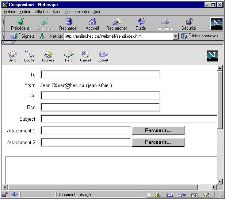Open the Address book icon
Screen dimensions: 225x199
(48, 56)
